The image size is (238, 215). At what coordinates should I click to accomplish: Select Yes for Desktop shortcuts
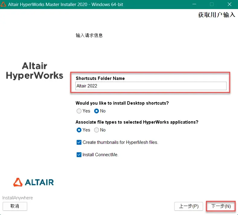(79, 111)
